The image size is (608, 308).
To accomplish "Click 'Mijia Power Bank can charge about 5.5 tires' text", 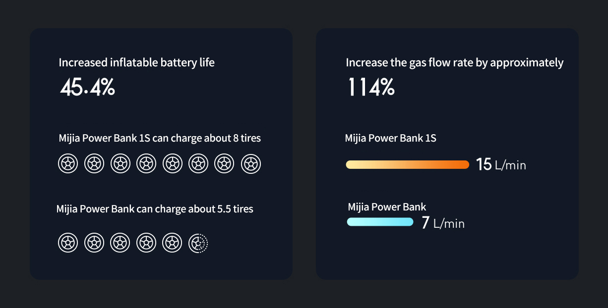I will [x=155, y=209].
